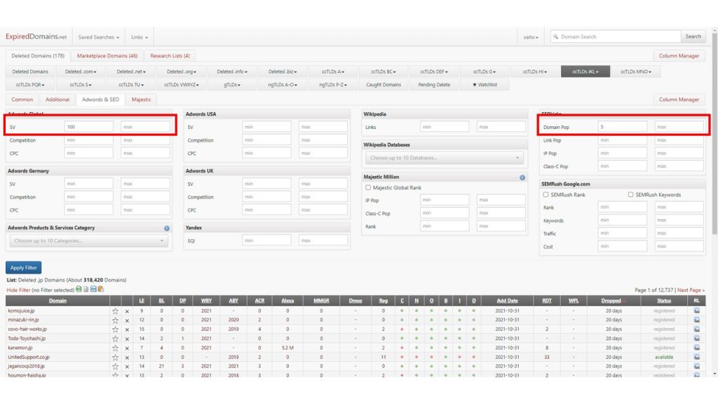
Task: Expand the gTLDs dropdown
Action: (x=232, y=85)
